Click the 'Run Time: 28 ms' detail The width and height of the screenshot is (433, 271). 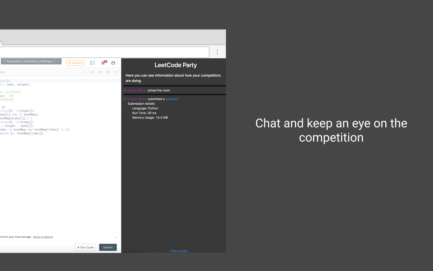tap(144, 113)
